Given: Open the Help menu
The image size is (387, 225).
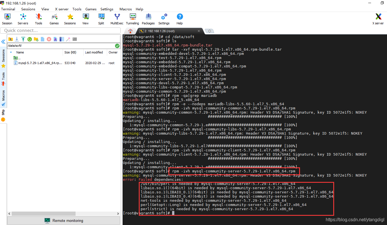Looking at the screenshot, I should pos(139,9).
